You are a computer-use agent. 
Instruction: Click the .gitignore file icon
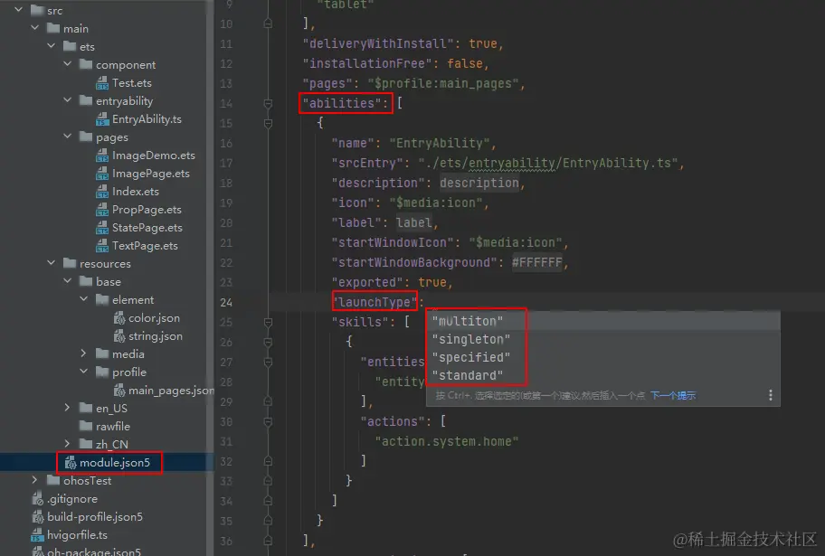38,499
